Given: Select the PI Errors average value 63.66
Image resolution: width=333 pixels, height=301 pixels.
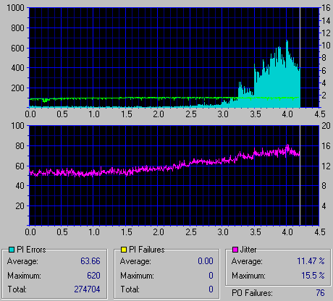Looking at the screenshot, I should tap(90, 261).
